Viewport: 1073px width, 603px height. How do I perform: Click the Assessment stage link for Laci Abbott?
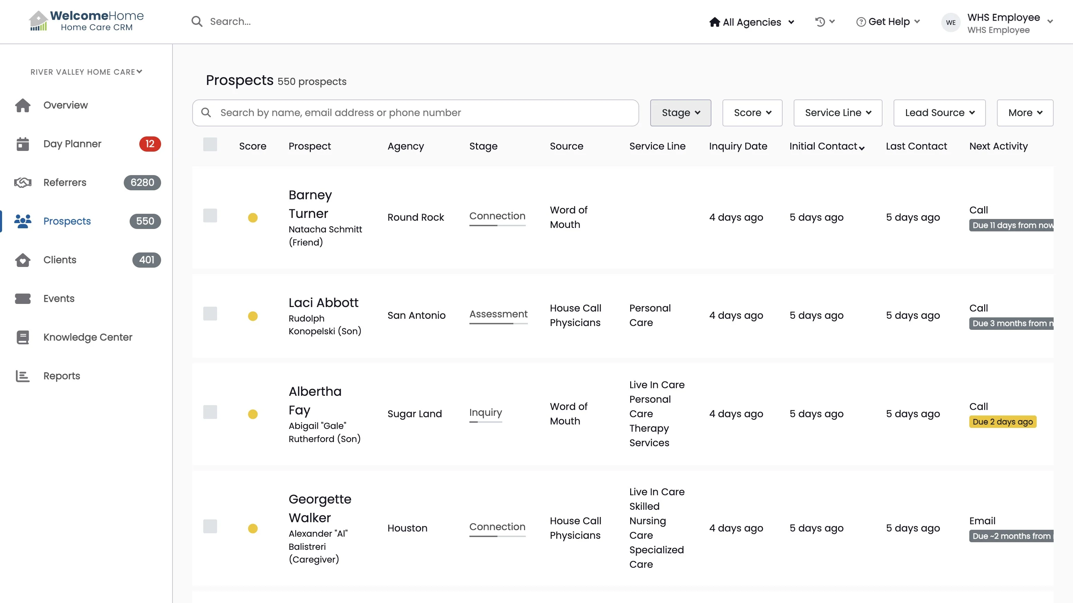click(x=498, y=314)
